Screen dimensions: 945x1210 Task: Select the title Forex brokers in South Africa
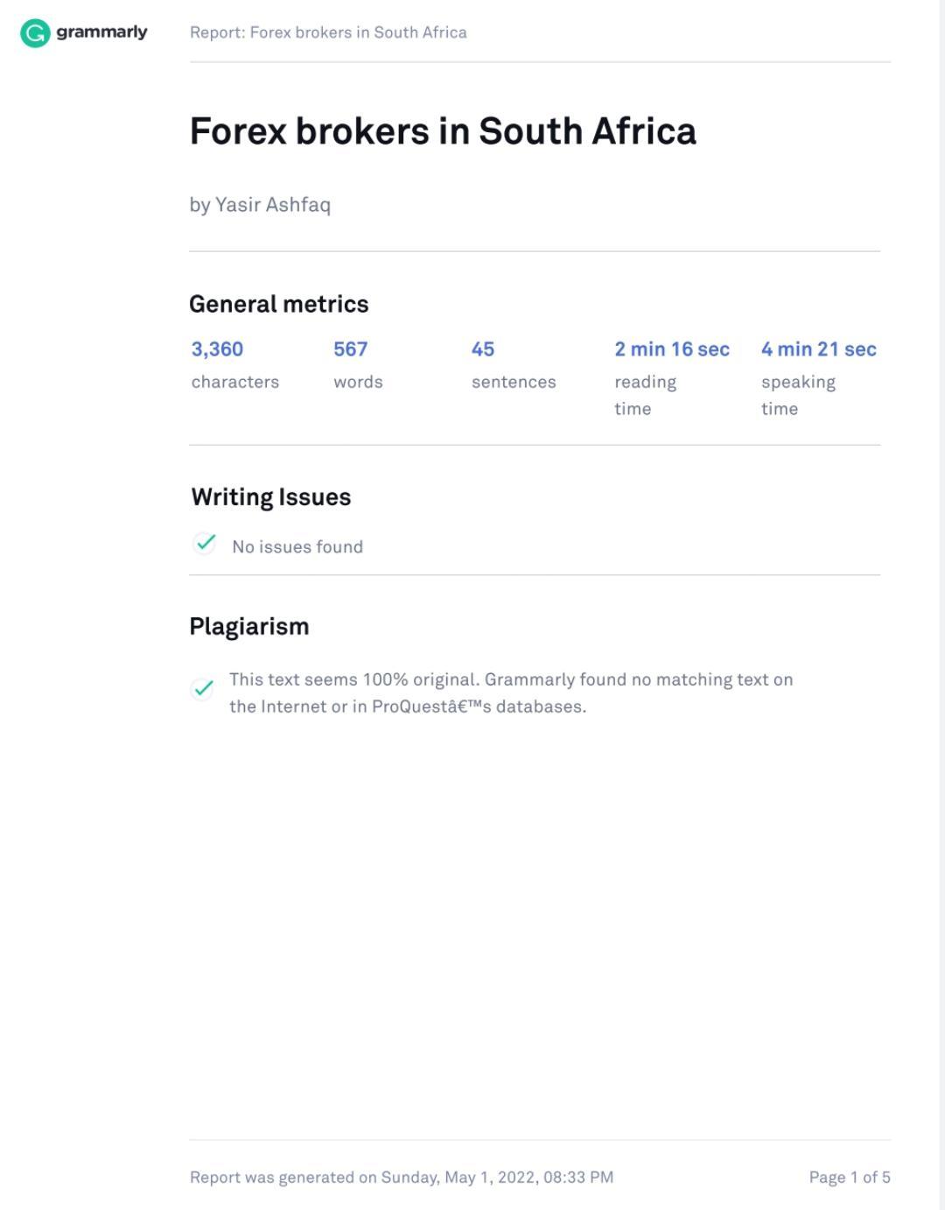tap(443, 131)
